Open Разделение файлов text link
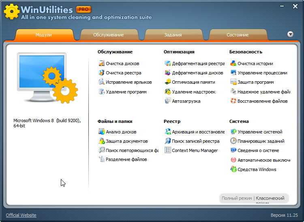The image size is (304, 222). (x=126, y=160)
